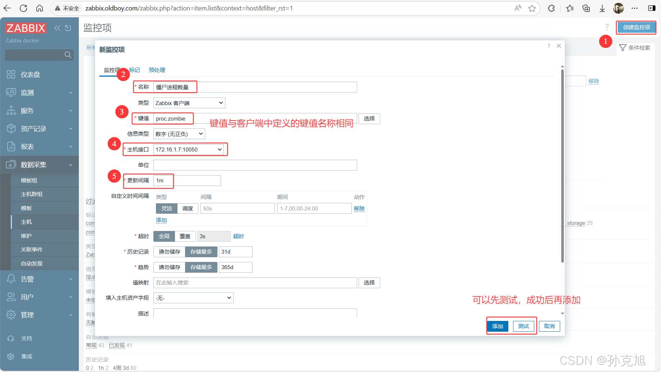Click 移除 link in custom intervals
This screenshot has width=661, height=372.
(359, 209)
